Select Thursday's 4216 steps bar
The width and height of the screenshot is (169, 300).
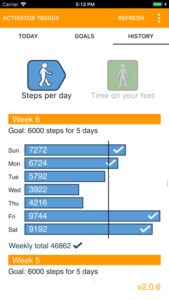tap(54, 203)
